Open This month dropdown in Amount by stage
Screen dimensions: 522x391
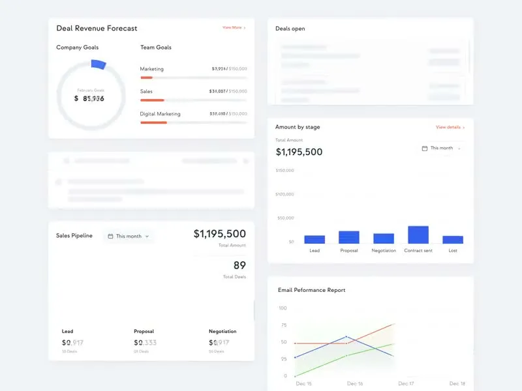[442, 148]
